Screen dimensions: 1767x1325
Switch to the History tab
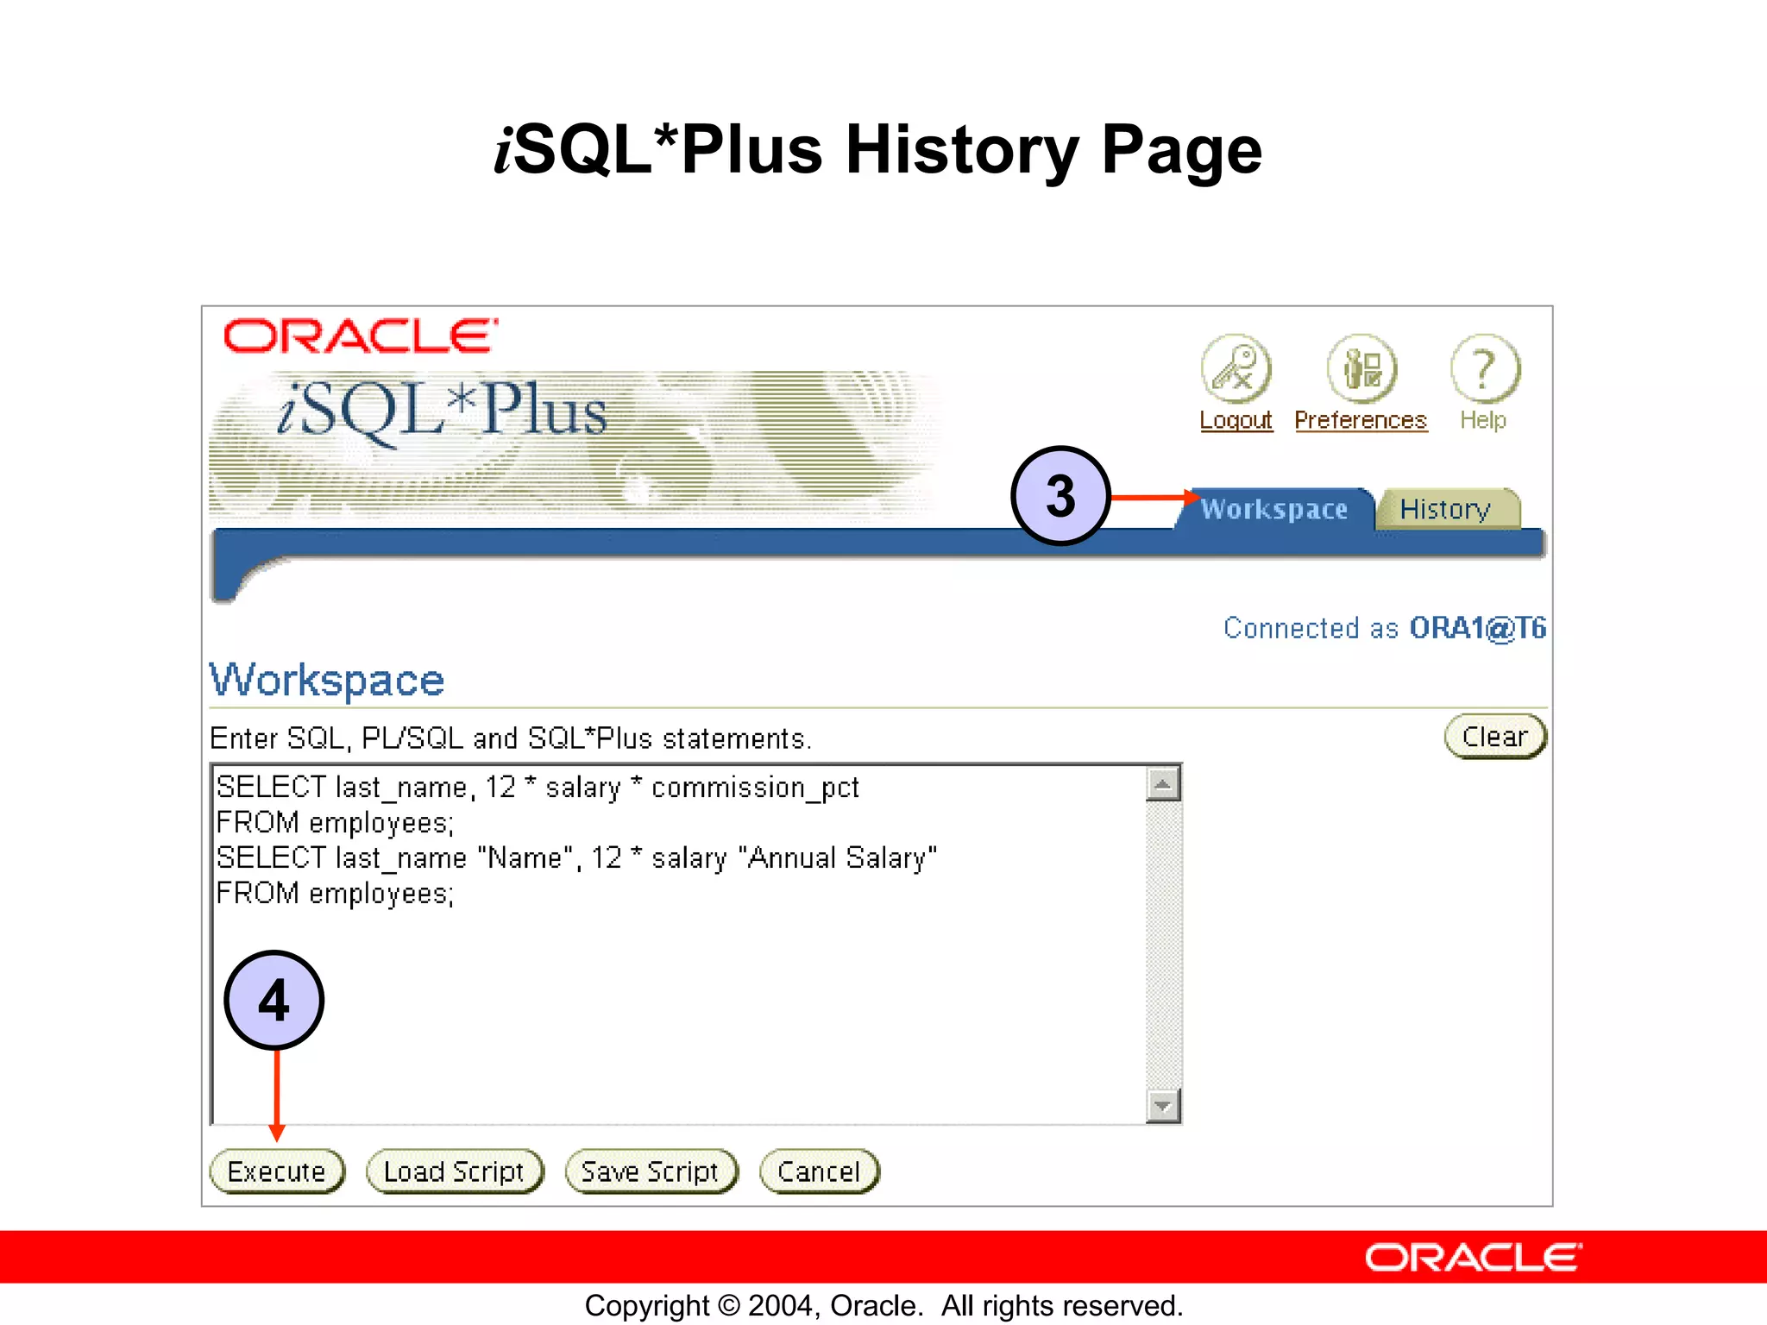pyautogui.click(x=1445, y=509)
